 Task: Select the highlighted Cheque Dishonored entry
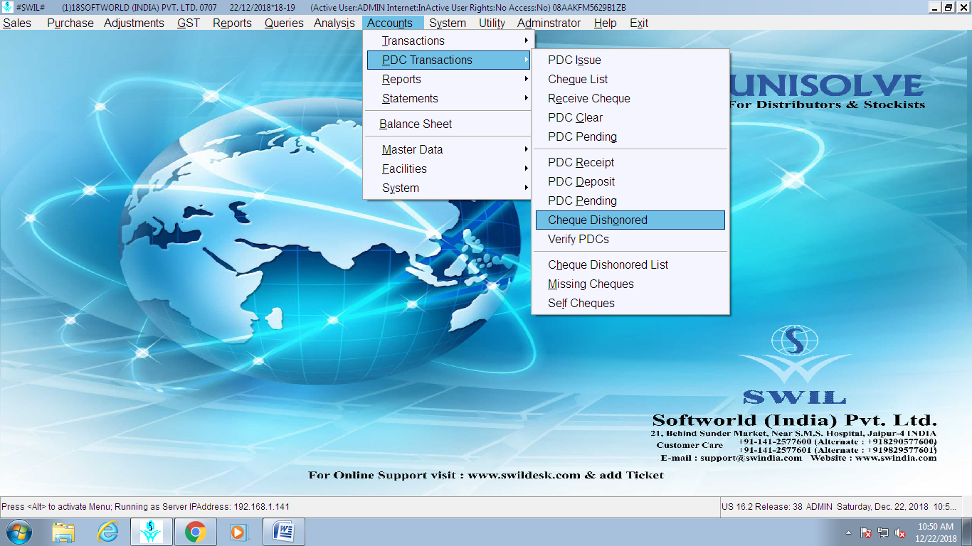click(630, 220)
